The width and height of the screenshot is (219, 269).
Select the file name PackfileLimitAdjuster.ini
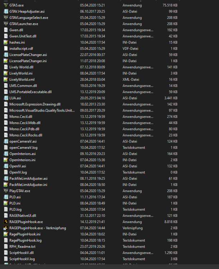pos(28,185)
